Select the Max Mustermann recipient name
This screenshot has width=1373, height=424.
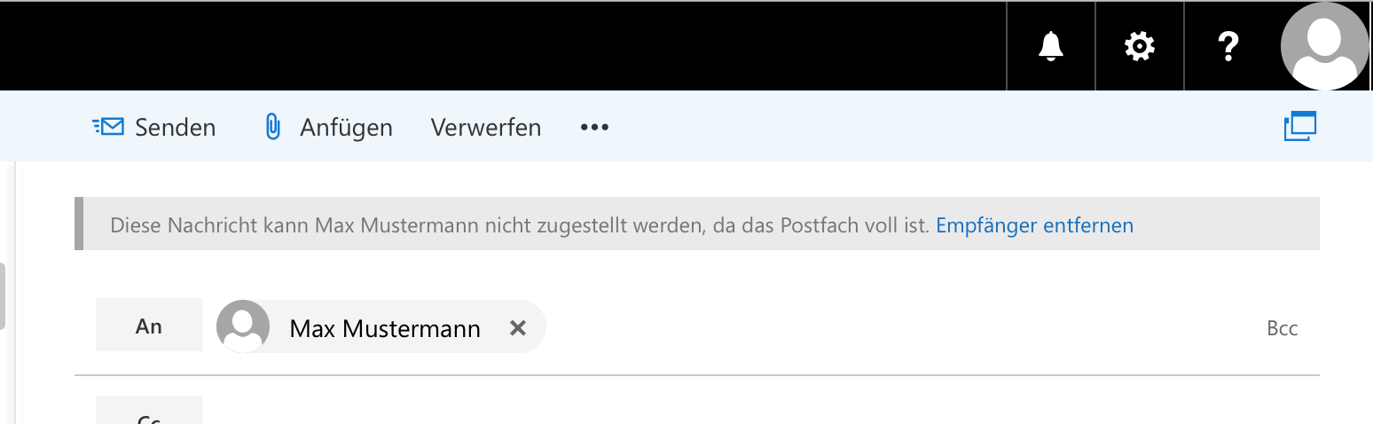point(385,329)
